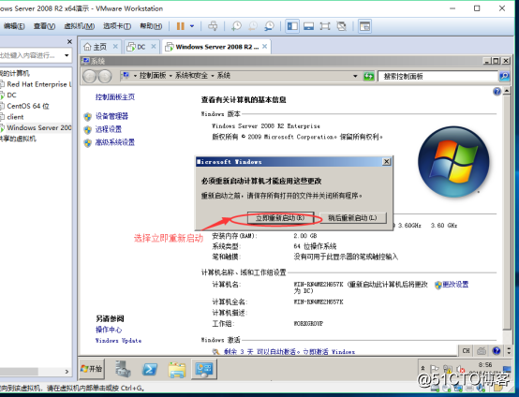Focus the 搜索控制面板 search field
Screen dimensions: 519x397
pyautogui.click(x=437, y=77)
